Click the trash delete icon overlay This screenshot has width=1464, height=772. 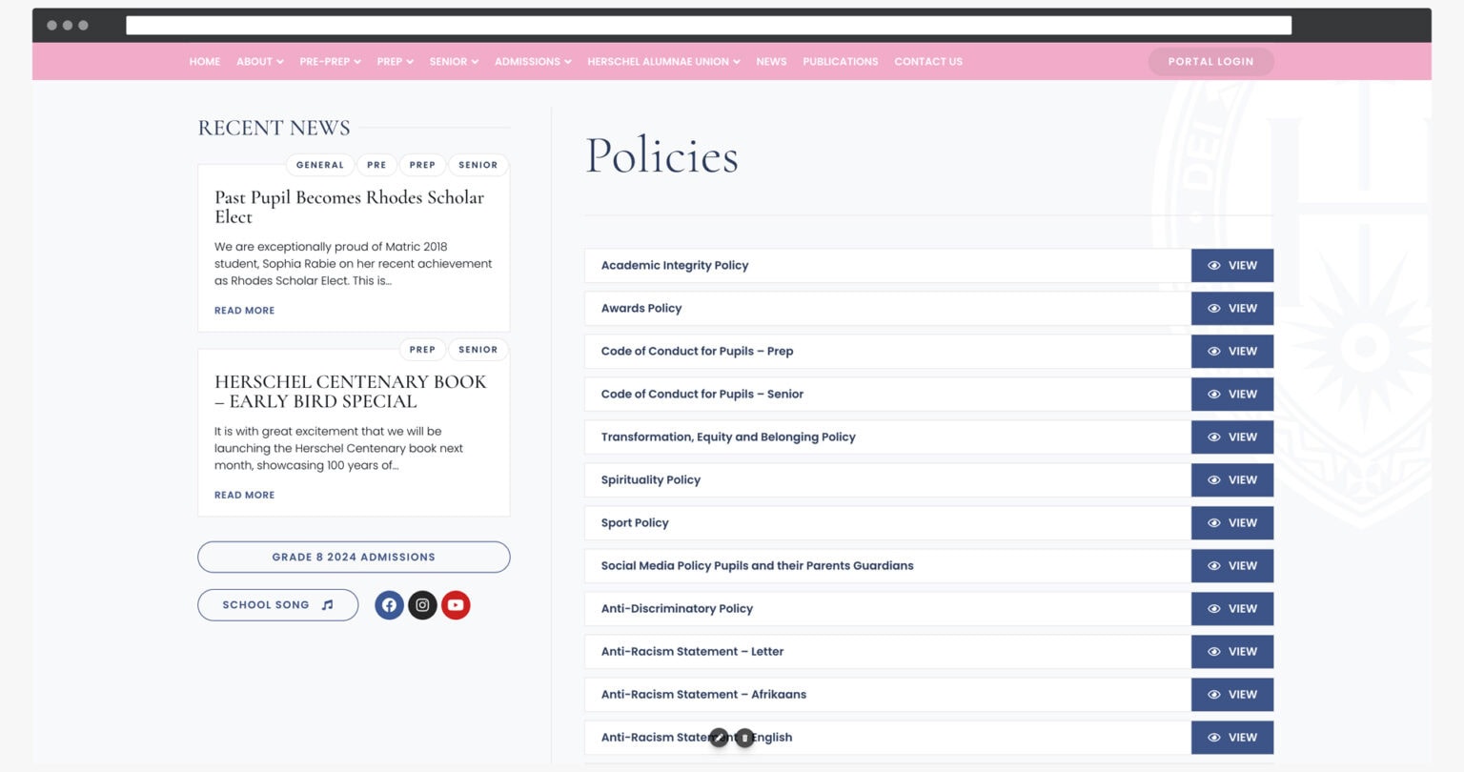click(x=744, y=738)
